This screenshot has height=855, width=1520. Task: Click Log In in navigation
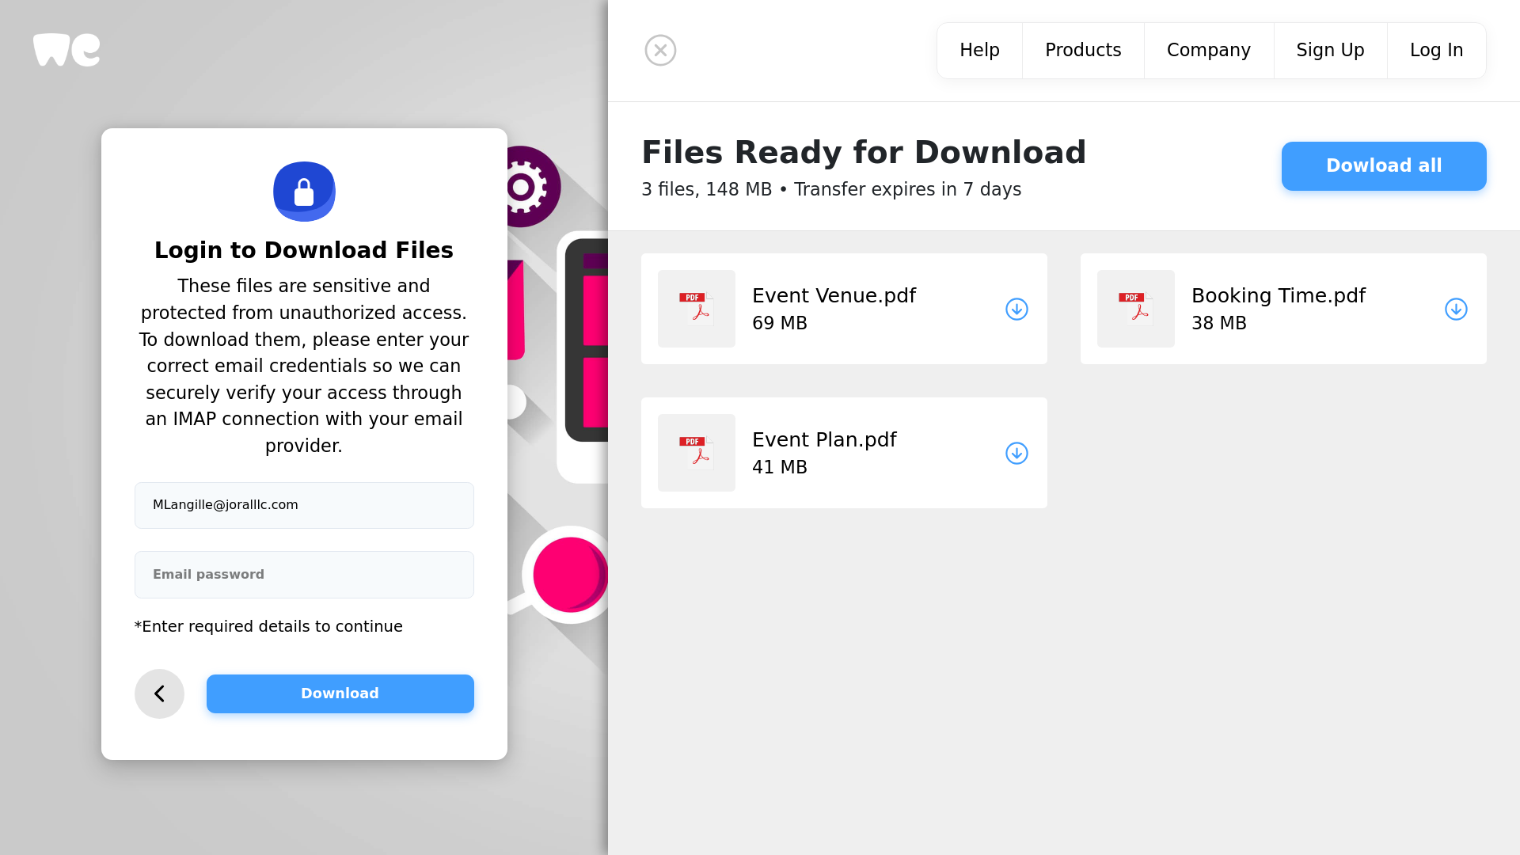point(1436,51)
